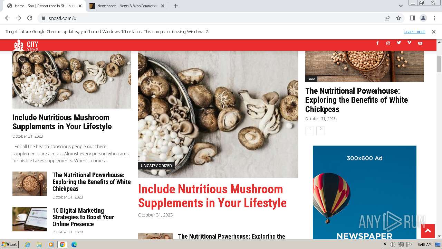
Task: Open Windows Explorer folder in taskbar
Action: [39, 245]
